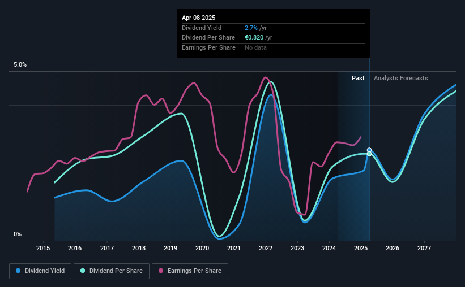Click the 2015 x-axis label
This screenshot has width=465, height=287.
coord(43,248)
